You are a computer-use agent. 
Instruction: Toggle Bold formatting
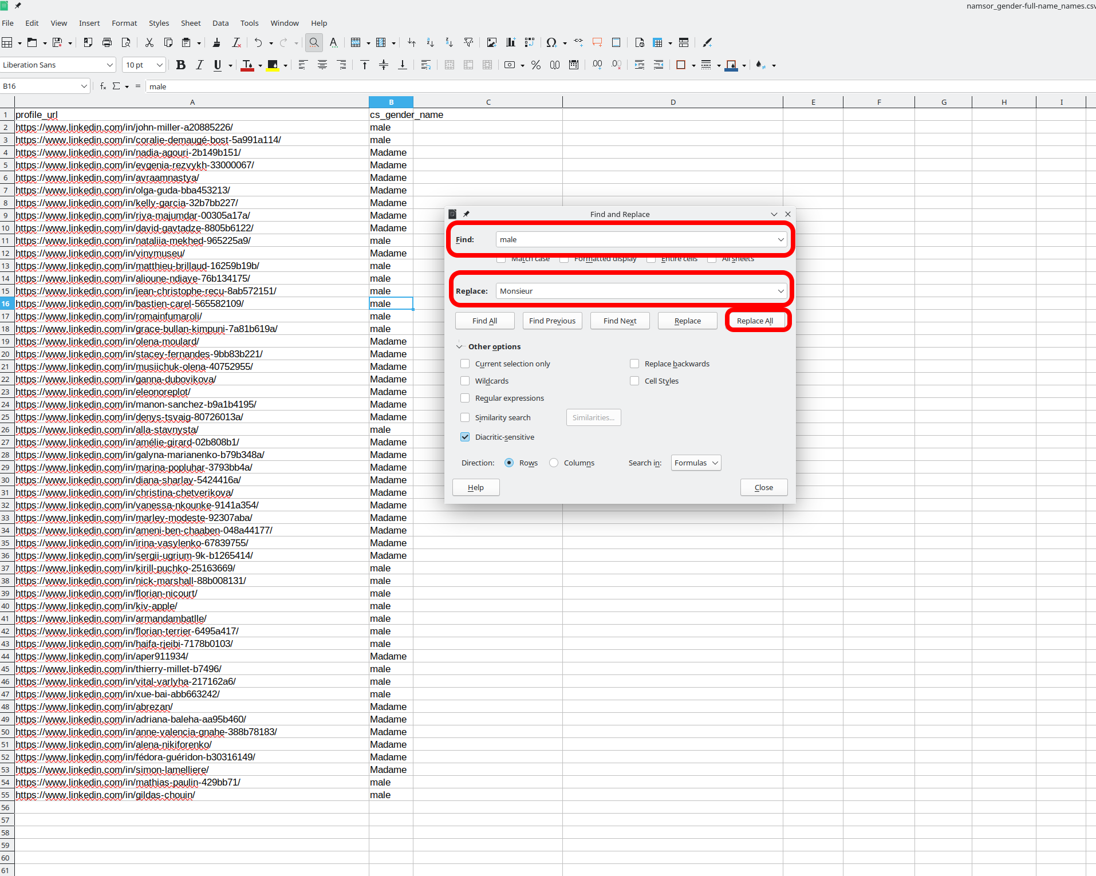coord(181,65)
